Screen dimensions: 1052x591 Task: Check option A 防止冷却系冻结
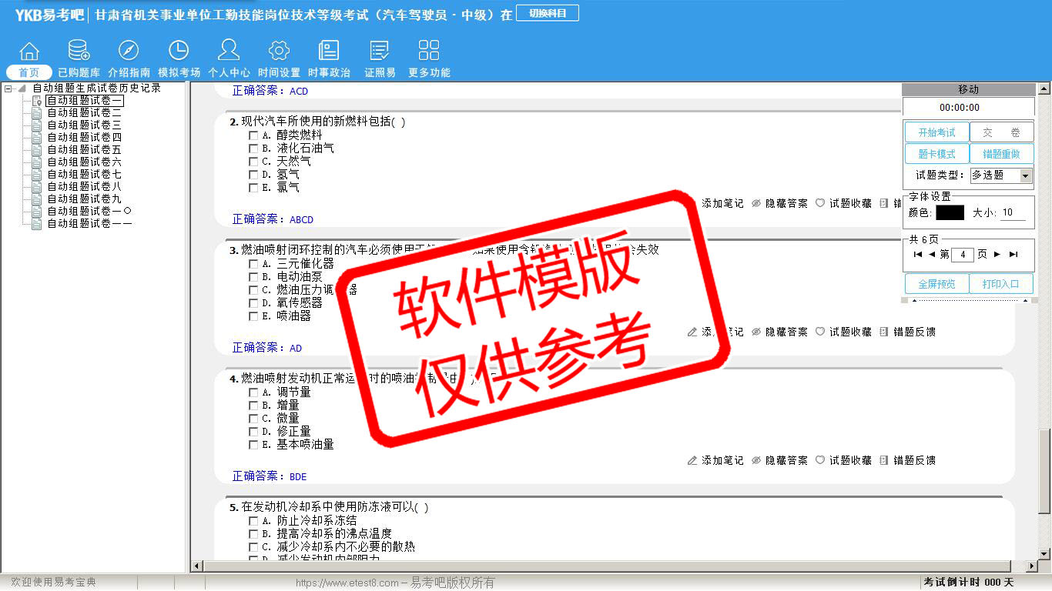pos(253,521)
